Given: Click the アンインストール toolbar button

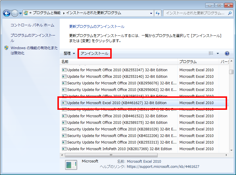Looking at the screenshot, I should [94, 53].
